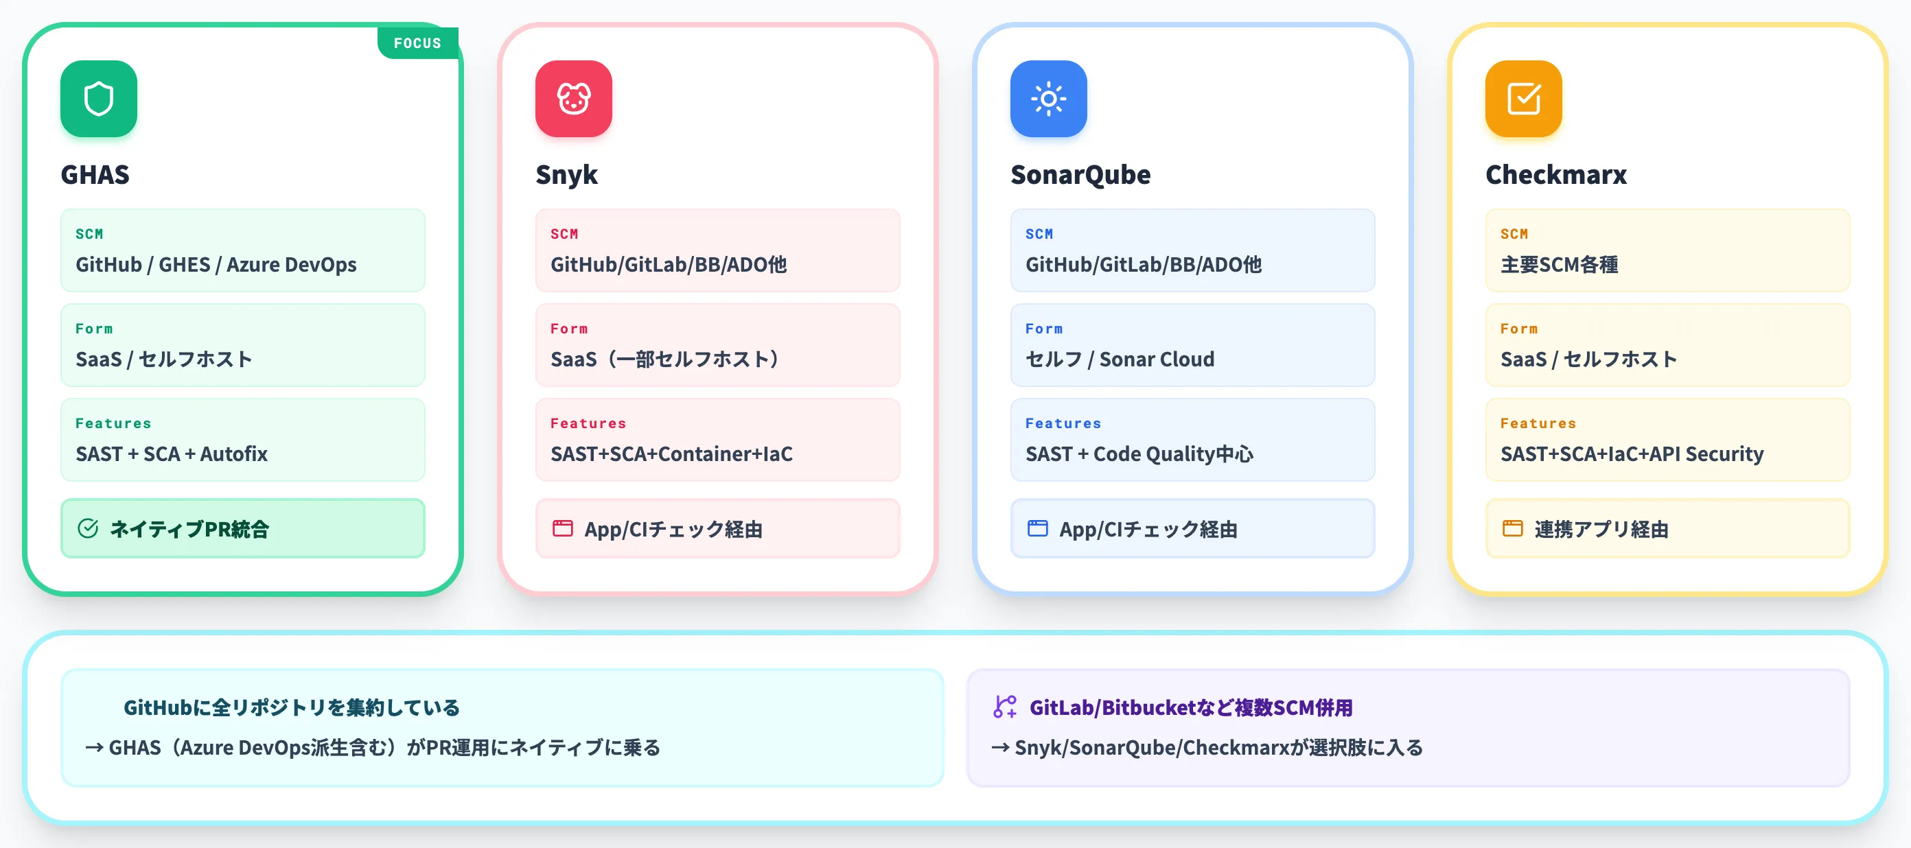Click the line '→ GHAS（Azure DevOps派生含む）がPR運用にネイティブに乗る'
Image resolution: width=1911 pixels, height=848 pixels.
(x=373, y=747)
